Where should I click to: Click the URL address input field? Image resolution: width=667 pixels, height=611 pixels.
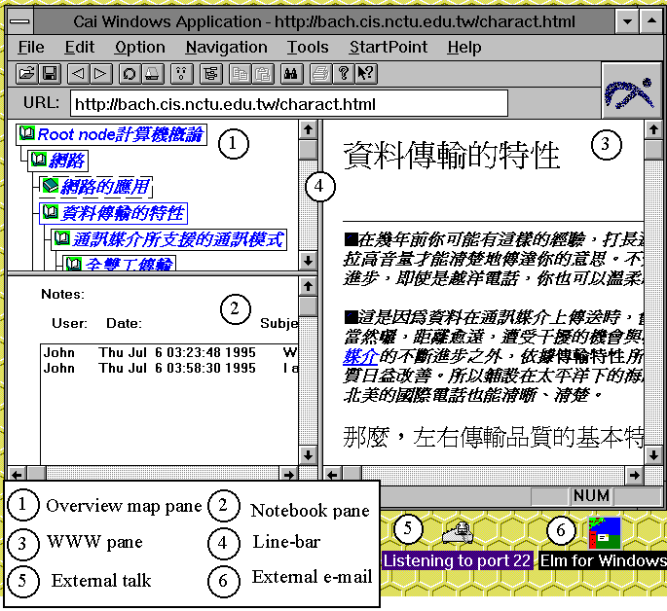pos(287,104)
